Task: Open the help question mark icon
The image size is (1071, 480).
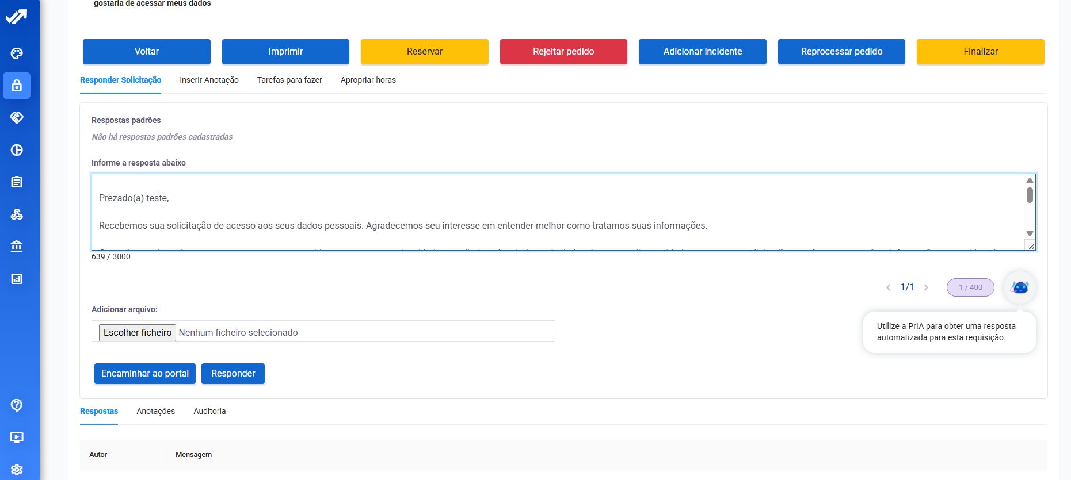Action: coord(17,405)
